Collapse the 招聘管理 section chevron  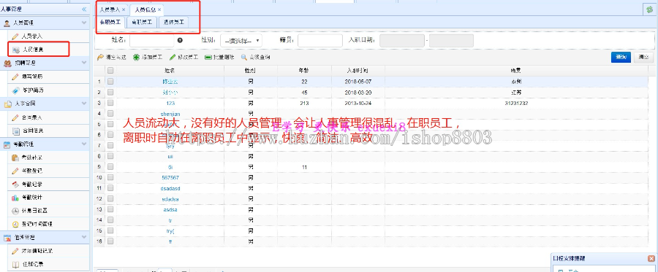pos(84,63)
